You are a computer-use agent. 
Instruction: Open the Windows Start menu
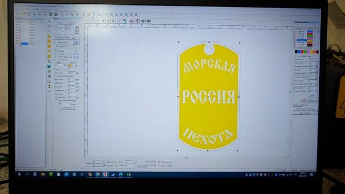(x=19, y=175)
